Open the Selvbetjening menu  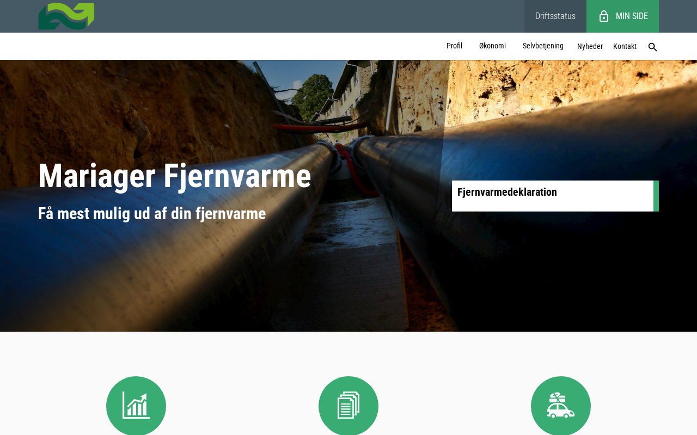[543, 46]
